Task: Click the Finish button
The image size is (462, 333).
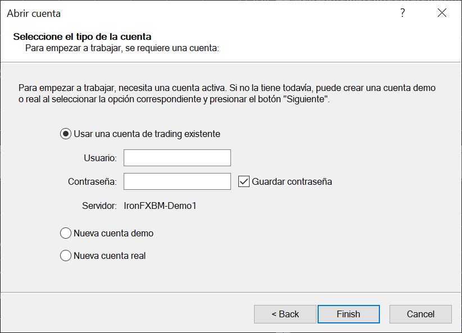Action: [x=348, y=314]
